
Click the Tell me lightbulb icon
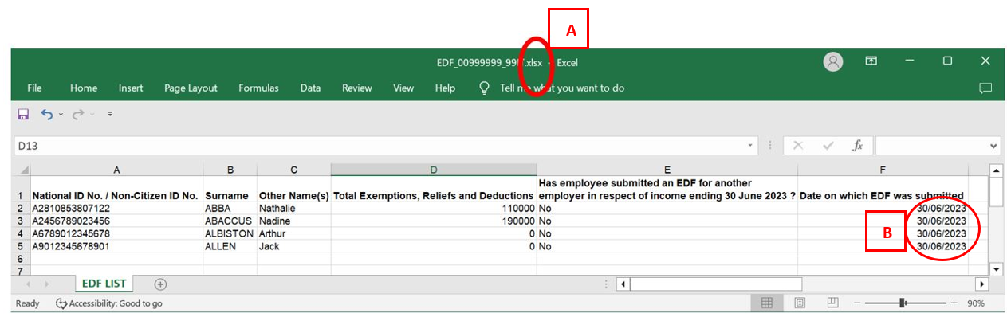pyautogui.click(x=484, y=88)
